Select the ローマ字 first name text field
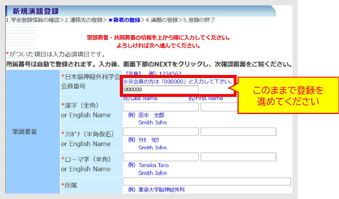The width and height of the screenshot is (339, 199). click(x=238, y=157)
